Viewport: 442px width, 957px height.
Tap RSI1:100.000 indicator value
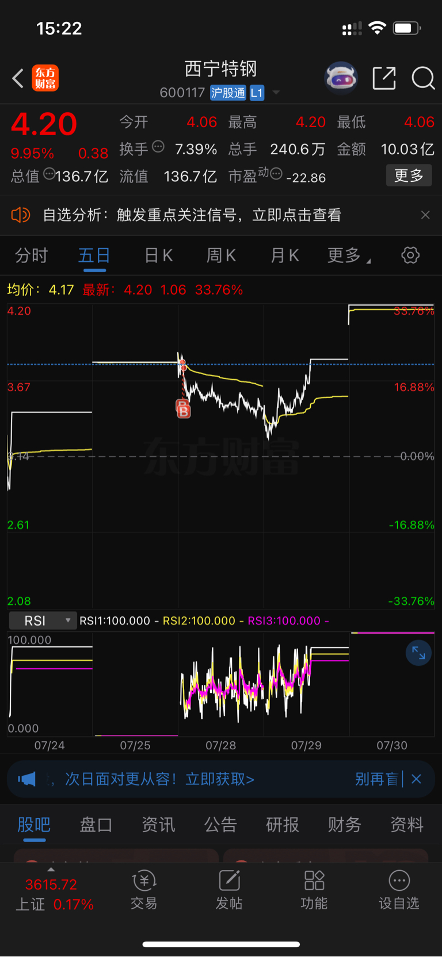[115, 621]
